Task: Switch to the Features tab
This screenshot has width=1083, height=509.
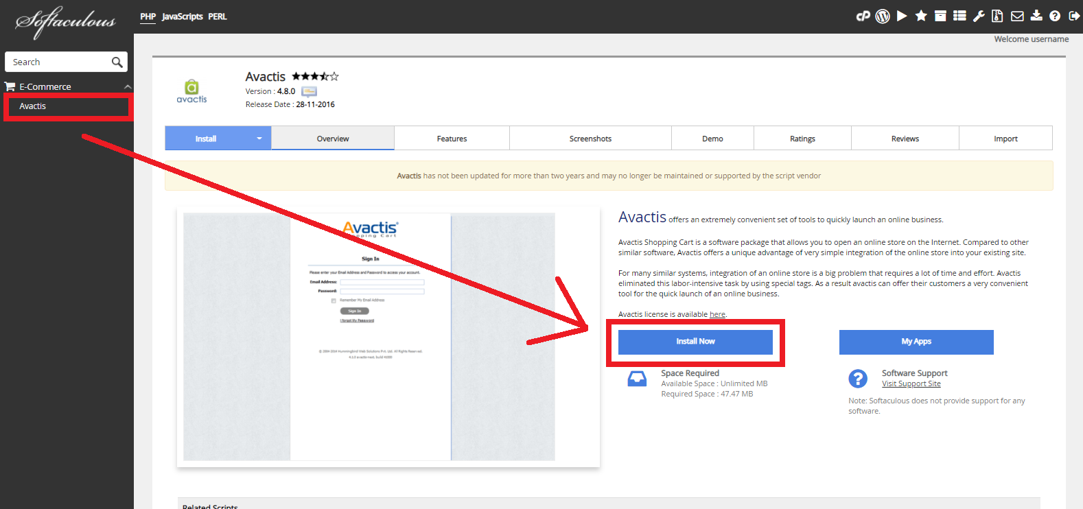Action: click(x=452, y=139)
